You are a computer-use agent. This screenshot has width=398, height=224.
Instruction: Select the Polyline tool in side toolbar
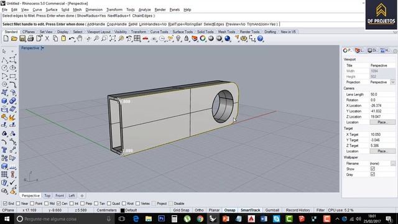click(x=4, y=60)
